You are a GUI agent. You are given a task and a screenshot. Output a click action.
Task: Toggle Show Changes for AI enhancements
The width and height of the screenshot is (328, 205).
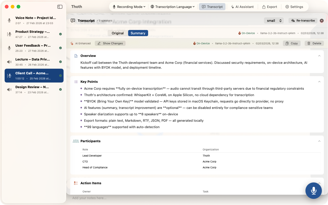tap(110, 43)
